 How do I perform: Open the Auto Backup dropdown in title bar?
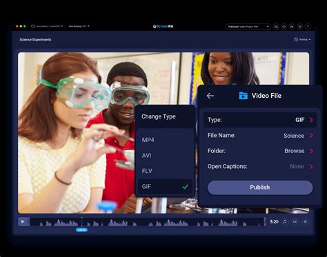79,26
